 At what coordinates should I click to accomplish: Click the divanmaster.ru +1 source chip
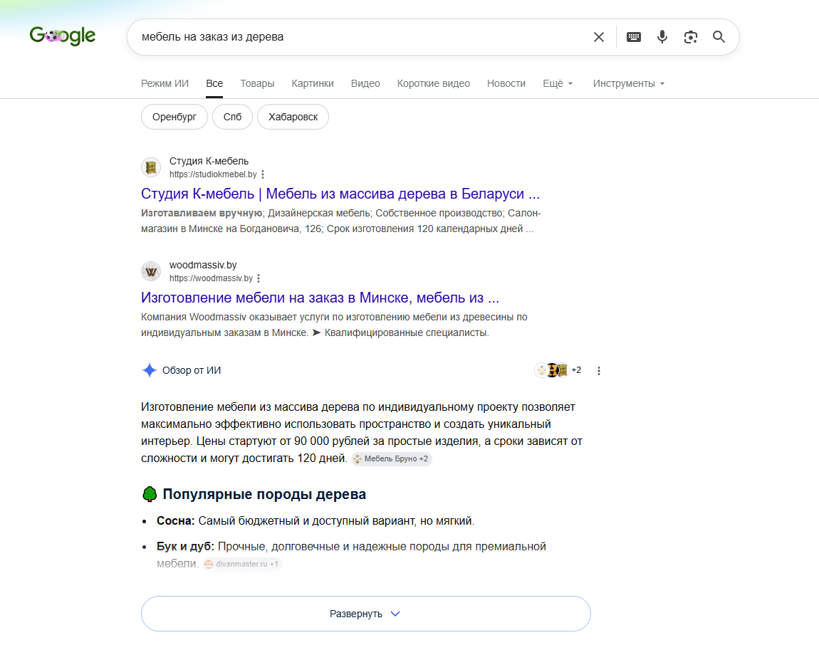coord(242,564)
